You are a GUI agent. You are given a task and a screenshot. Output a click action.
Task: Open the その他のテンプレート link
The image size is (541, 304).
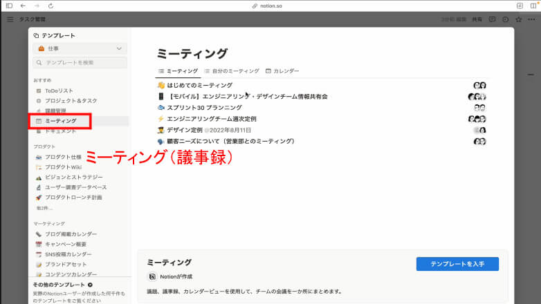tap(62, 285)
